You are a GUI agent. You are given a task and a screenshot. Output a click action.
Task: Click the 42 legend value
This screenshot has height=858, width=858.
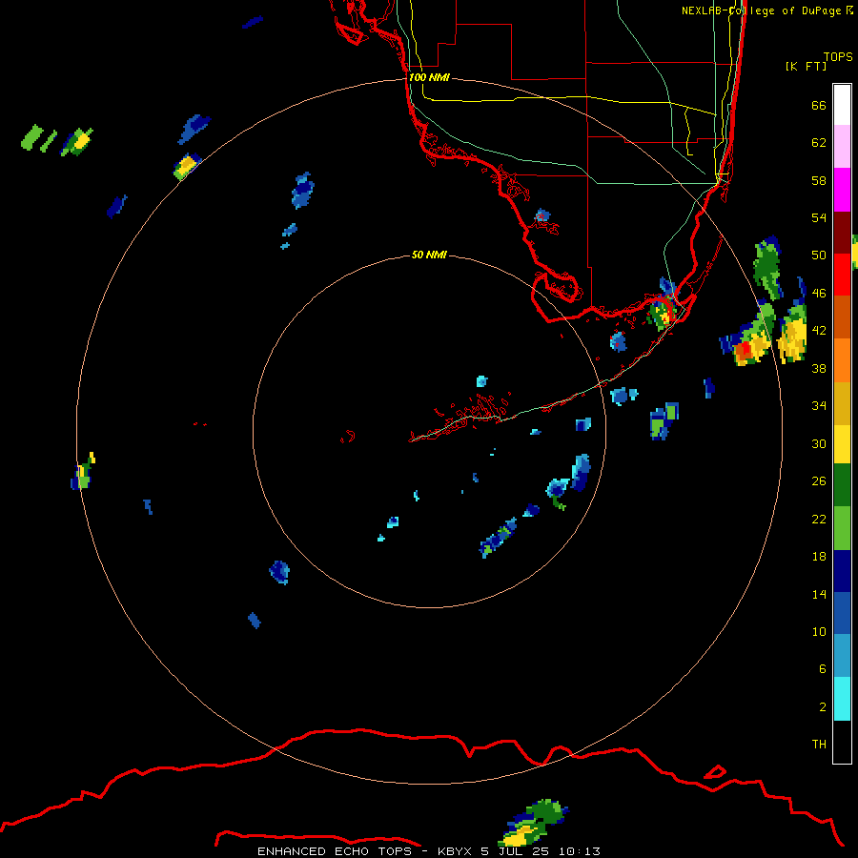819,331
